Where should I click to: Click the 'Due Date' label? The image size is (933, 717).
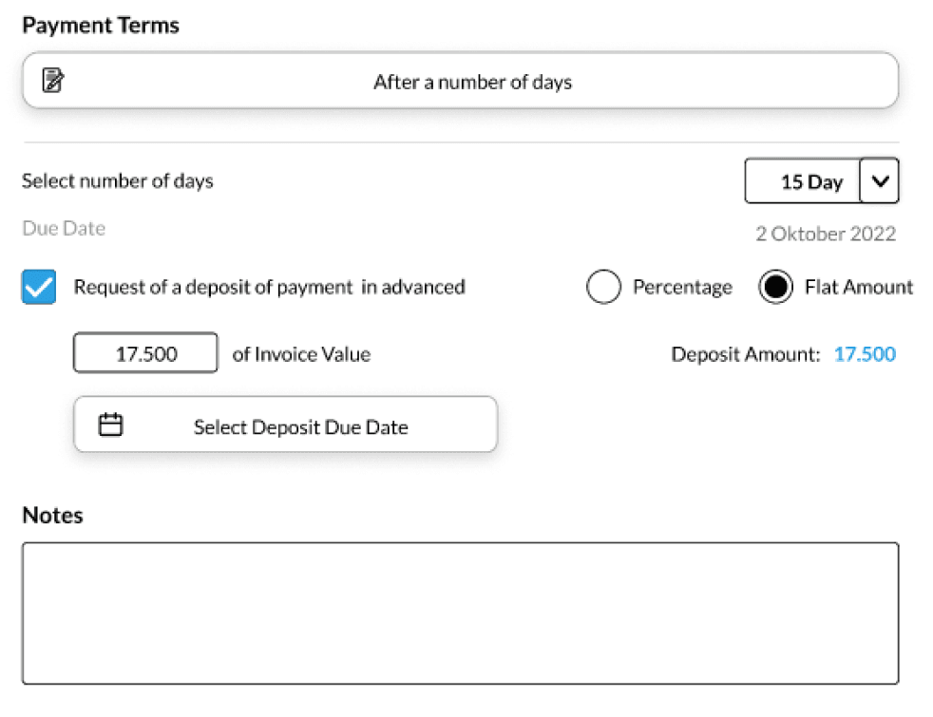(x=63, y=228)
